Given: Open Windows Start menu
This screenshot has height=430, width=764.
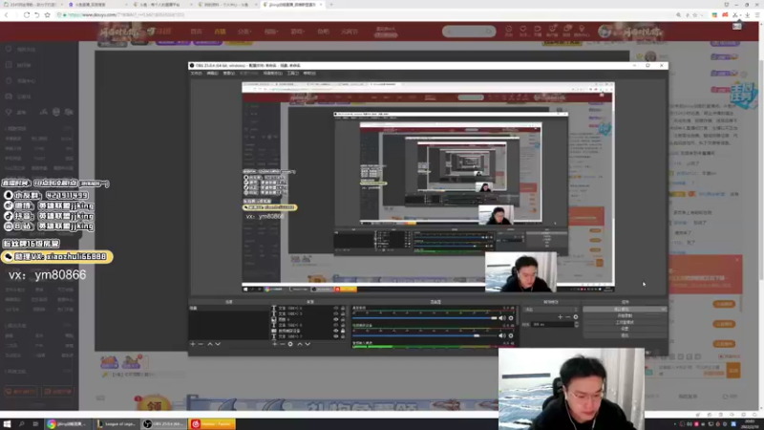Looking at the screenshot, I should [x=7, y=424].
